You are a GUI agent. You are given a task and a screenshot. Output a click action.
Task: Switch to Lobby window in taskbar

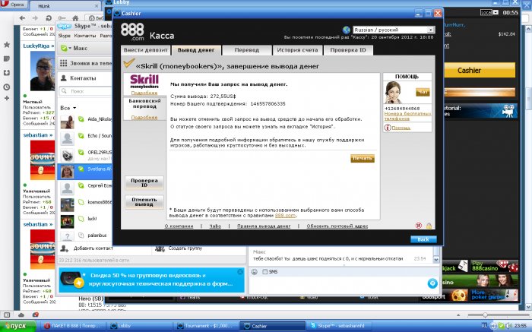(x=140, y=326)
